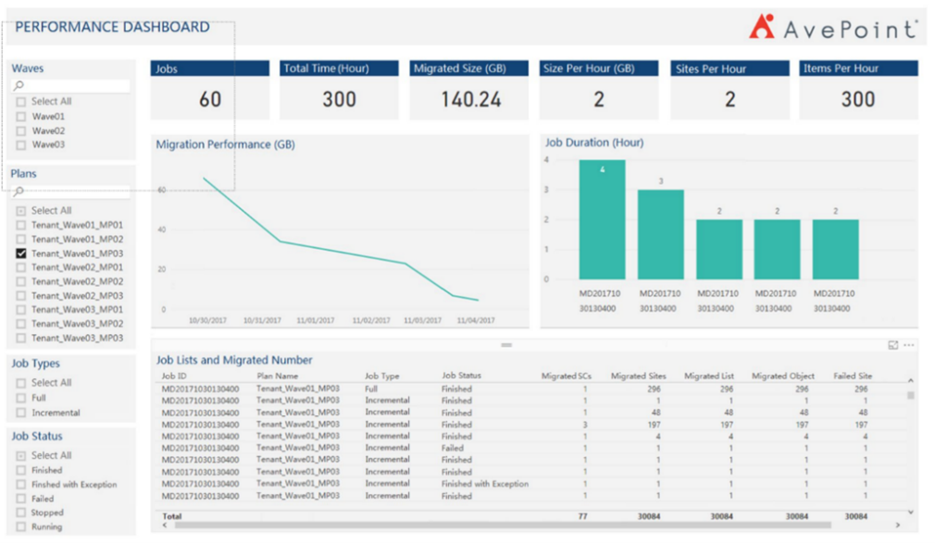Screen dimensions: 935x543
Task: Click the Job Duration (Hour) chart title
Action: pos(594,142)
